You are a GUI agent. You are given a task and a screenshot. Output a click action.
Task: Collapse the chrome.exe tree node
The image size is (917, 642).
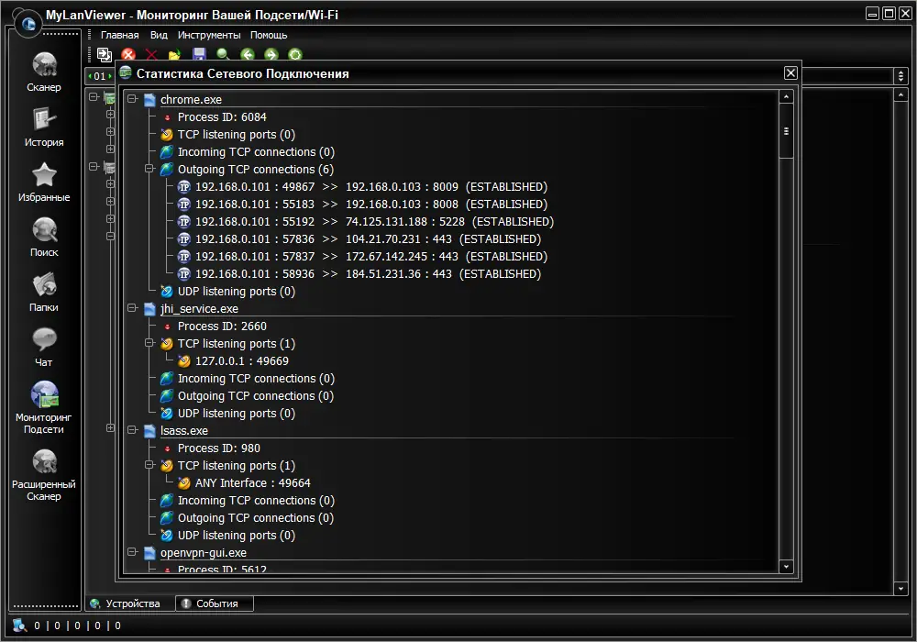tap(133, 99)
